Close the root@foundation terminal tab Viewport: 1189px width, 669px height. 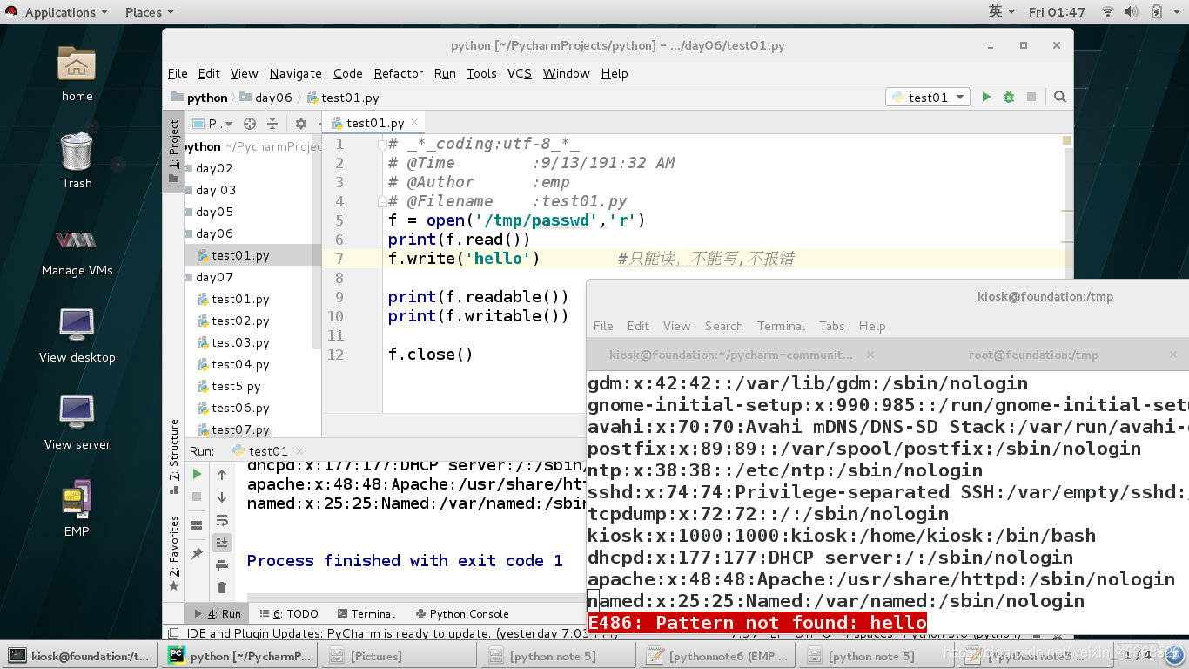pos(1173,355)
